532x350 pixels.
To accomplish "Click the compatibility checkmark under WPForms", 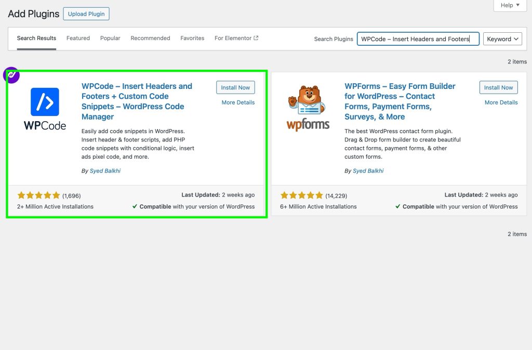I will click(397, 206).
